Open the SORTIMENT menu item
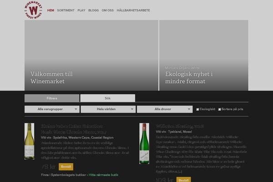273x182 pixels. 66,10
